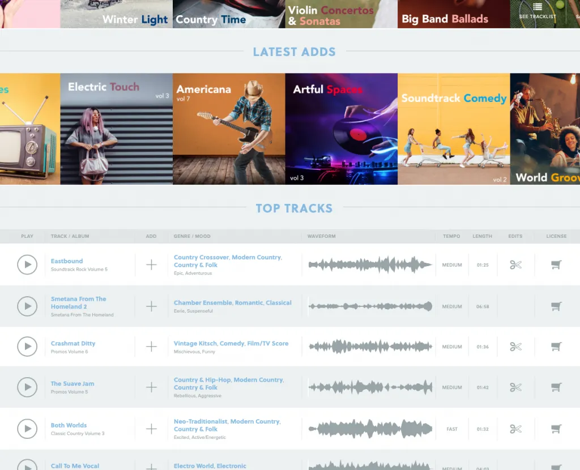Viewport: 580px width, 470px height.
Task: Open the Both Worlds title link
Action: [69, 425]
